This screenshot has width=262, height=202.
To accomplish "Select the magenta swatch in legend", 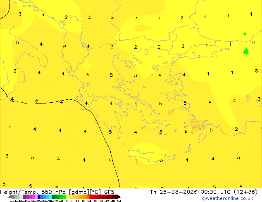I will pyautogui.click(x=33, y=197).
